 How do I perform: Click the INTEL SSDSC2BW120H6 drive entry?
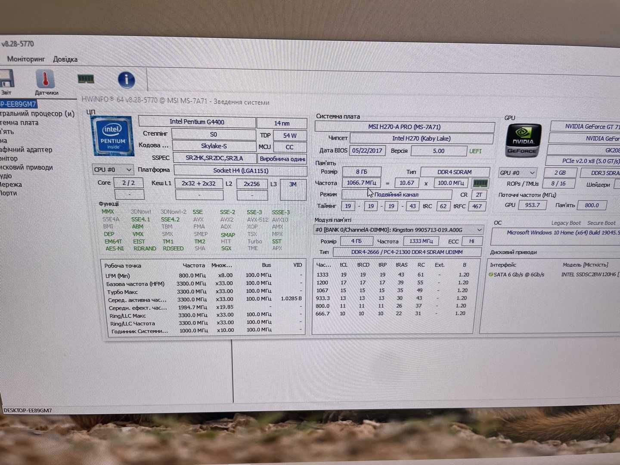click(x=590, y=274)
